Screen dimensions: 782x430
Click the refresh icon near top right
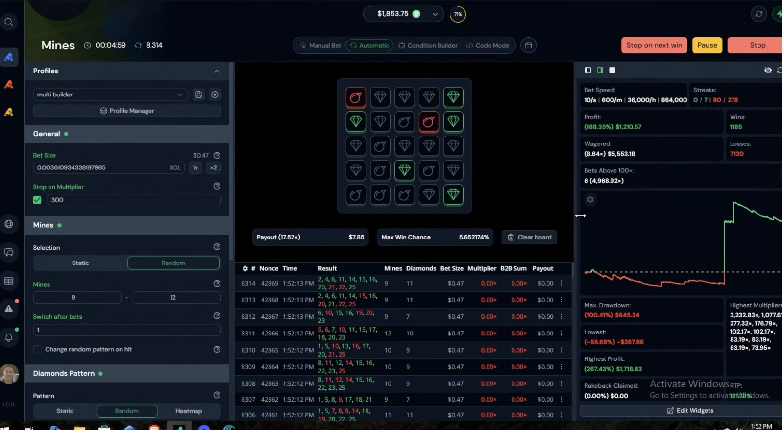pos(758,14)
